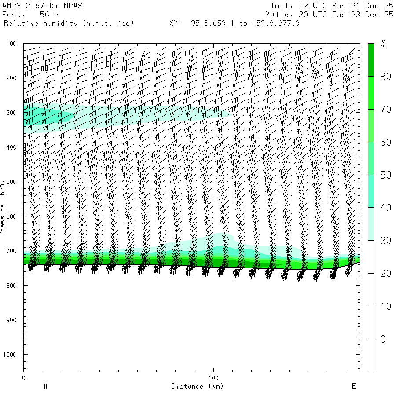Select the 30-40 pale cyan colorbar segment
This screenshot has height=396, width=396.
point(371,224)
